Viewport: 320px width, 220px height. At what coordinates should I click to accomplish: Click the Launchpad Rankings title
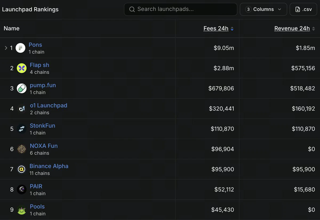click(30, 9)
